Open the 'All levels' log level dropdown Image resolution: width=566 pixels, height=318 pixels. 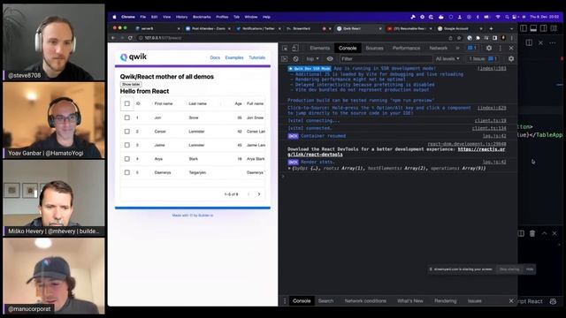(447, 59)
